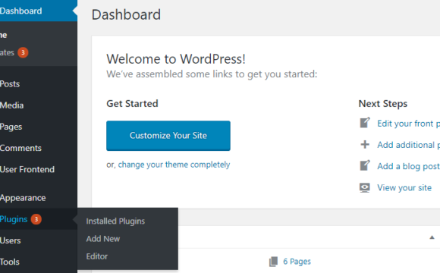
Task: Click the Add a blog post link
Action: click(x=408, y=166)
